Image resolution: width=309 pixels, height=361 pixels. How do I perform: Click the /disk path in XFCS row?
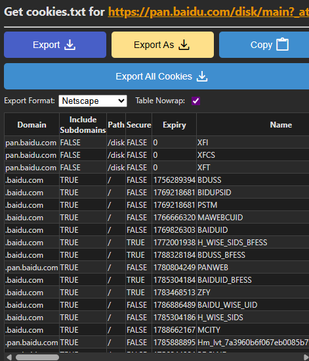[x=116, y=155]
